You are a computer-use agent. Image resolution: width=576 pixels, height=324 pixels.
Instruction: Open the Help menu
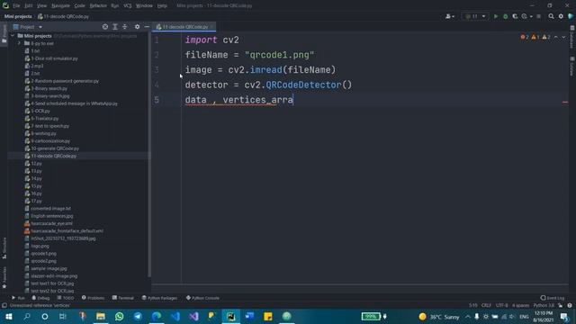pos(162,6)
